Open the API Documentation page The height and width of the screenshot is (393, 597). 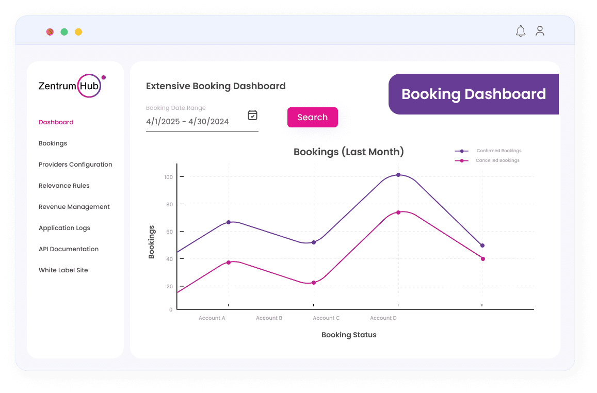click(69, 249)
